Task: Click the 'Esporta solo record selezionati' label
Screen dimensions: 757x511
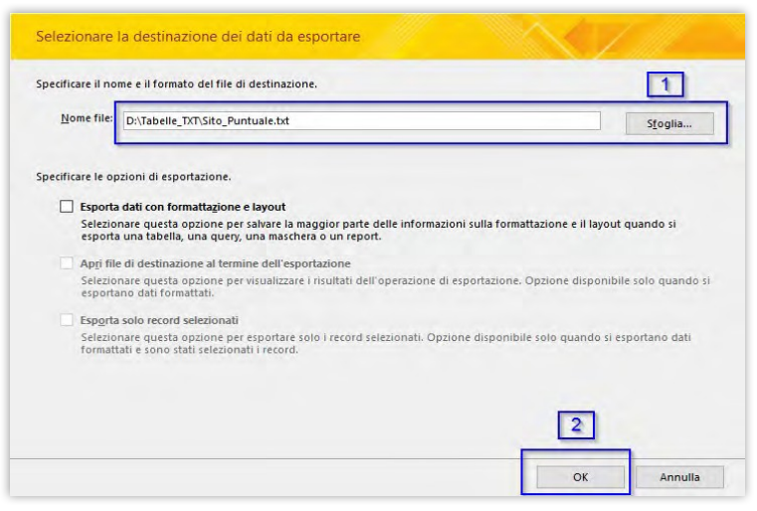Action: point(159,320)
